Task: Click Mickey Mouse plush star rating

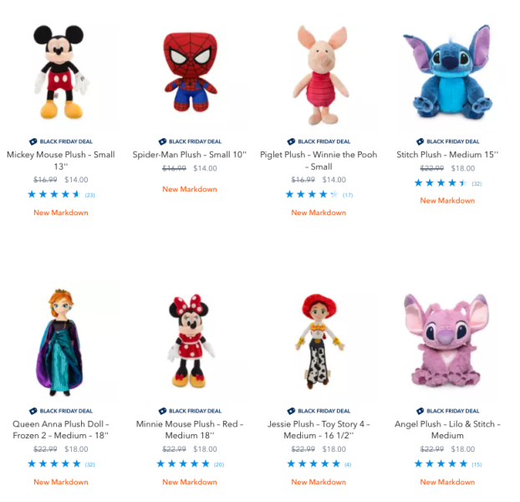Action: 54,195
